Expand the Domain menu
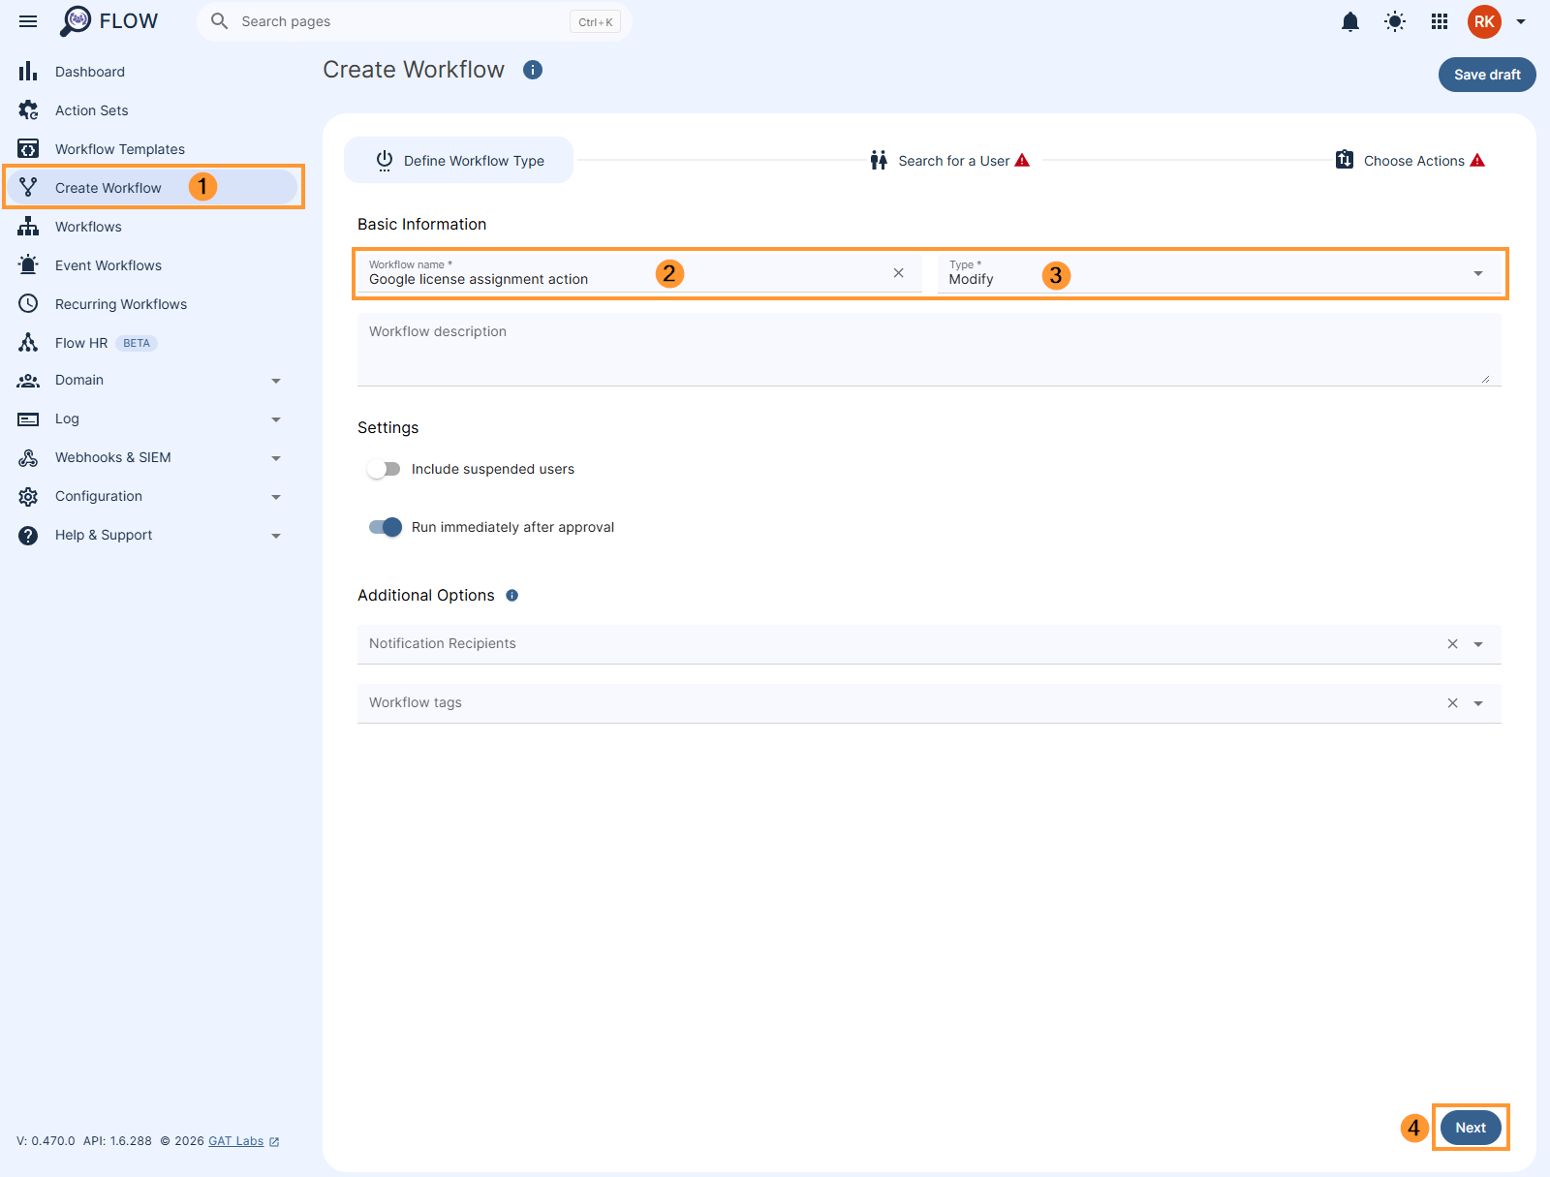This screenshot has width=1550, height=1177. tap(276, 381)
